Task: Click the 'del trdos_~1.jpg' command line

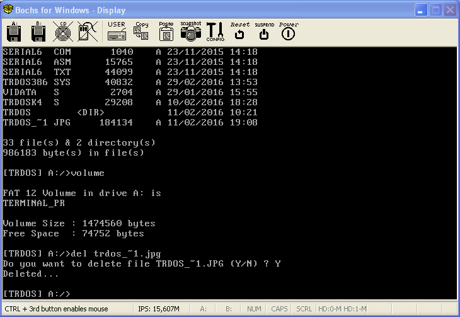Action: 82,254
